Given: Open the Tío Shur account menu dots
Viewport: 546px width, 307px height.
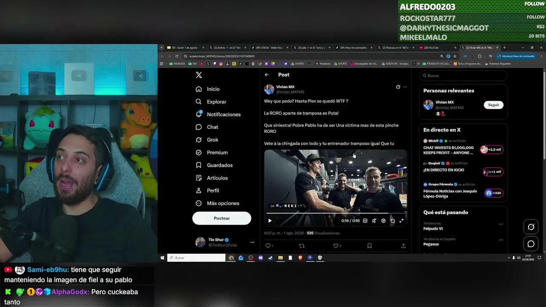Looking at the screenshot, I should point(252,243).
